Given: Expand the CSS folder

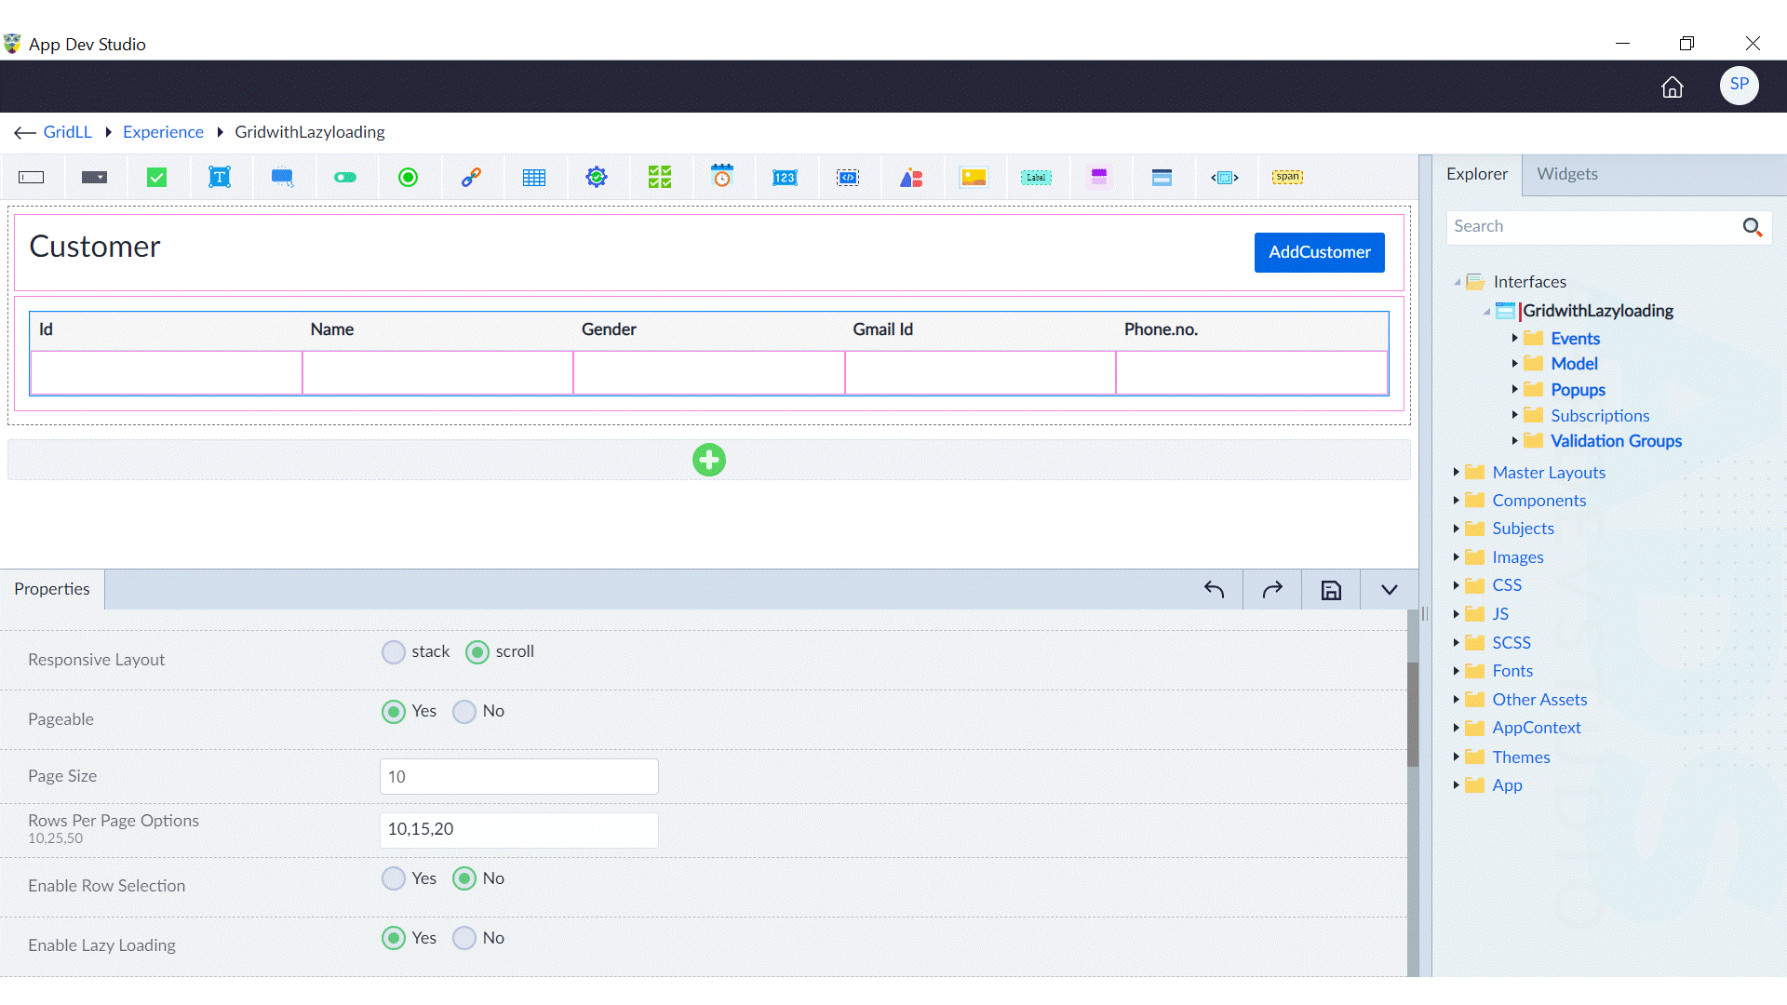Looking at the screenshot, I should 1456,584.
